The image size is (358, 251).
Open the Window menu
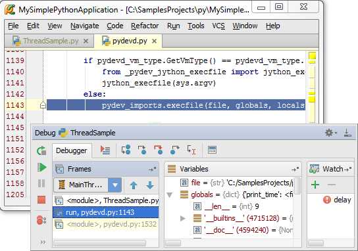coord(245,26)
